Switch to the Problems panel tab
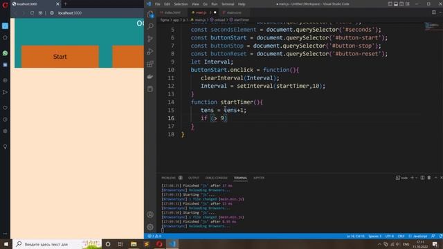443x249 pixels. click(x=172, y=178)
